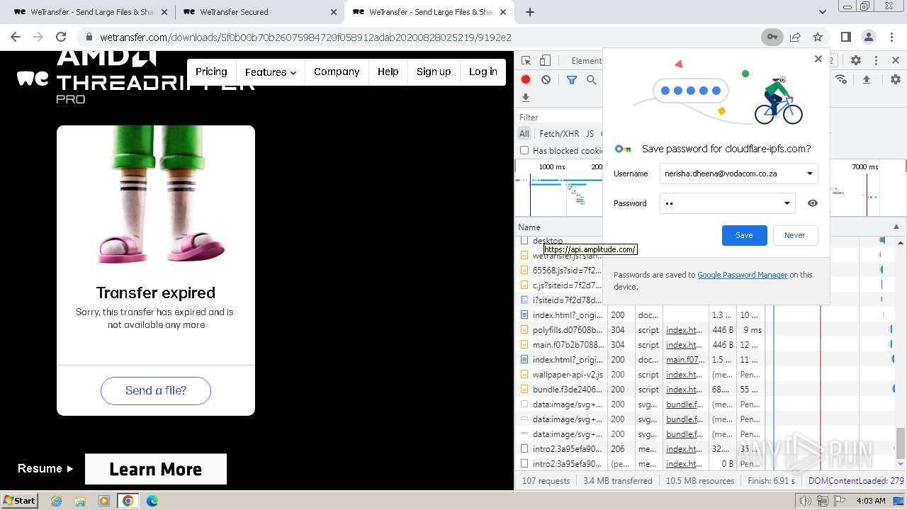Select the Elements tab in DevTools
907x510 pixels.
tap(586, 61)
